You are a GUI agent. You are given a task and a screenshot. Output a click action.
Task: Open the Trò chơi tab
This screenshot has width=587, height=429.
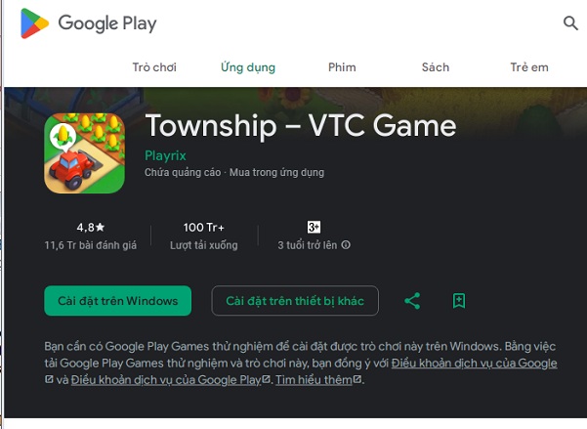point(154,67)
